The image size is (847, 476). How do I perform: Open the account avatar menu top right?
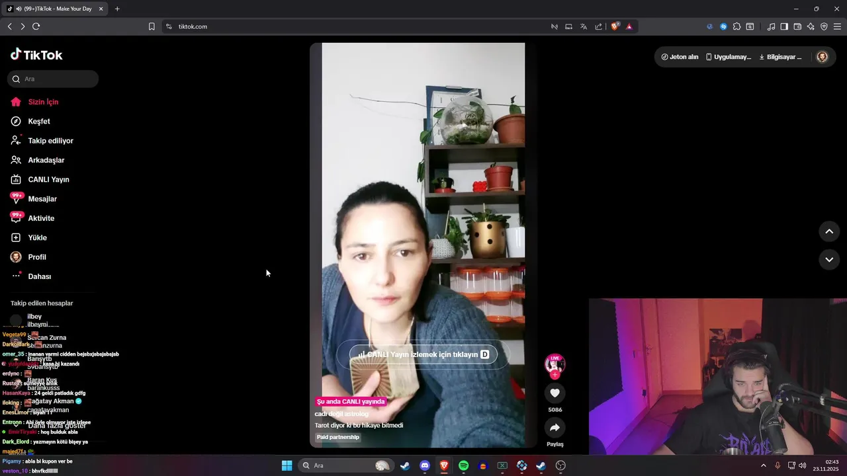click(823, 57)
